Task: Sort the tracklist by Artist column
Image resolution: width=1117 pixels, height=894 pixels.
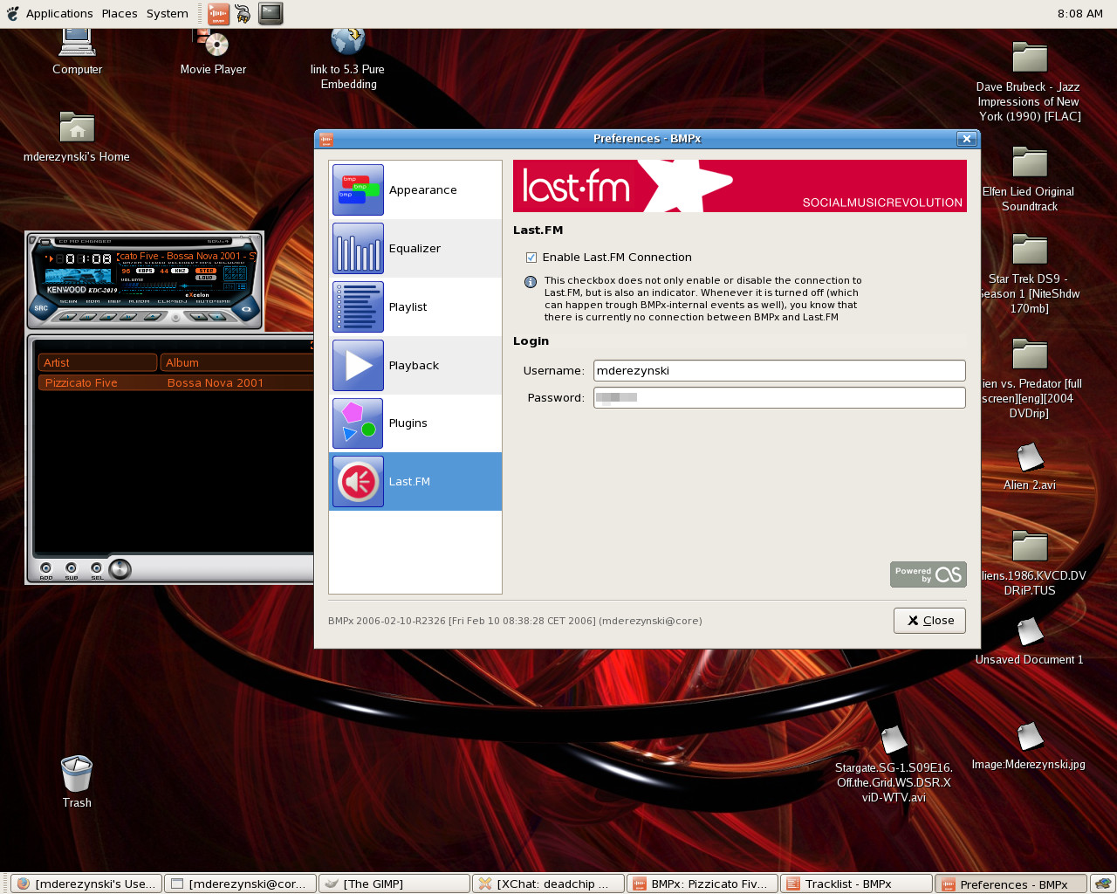Action: (x=97, y=362)
